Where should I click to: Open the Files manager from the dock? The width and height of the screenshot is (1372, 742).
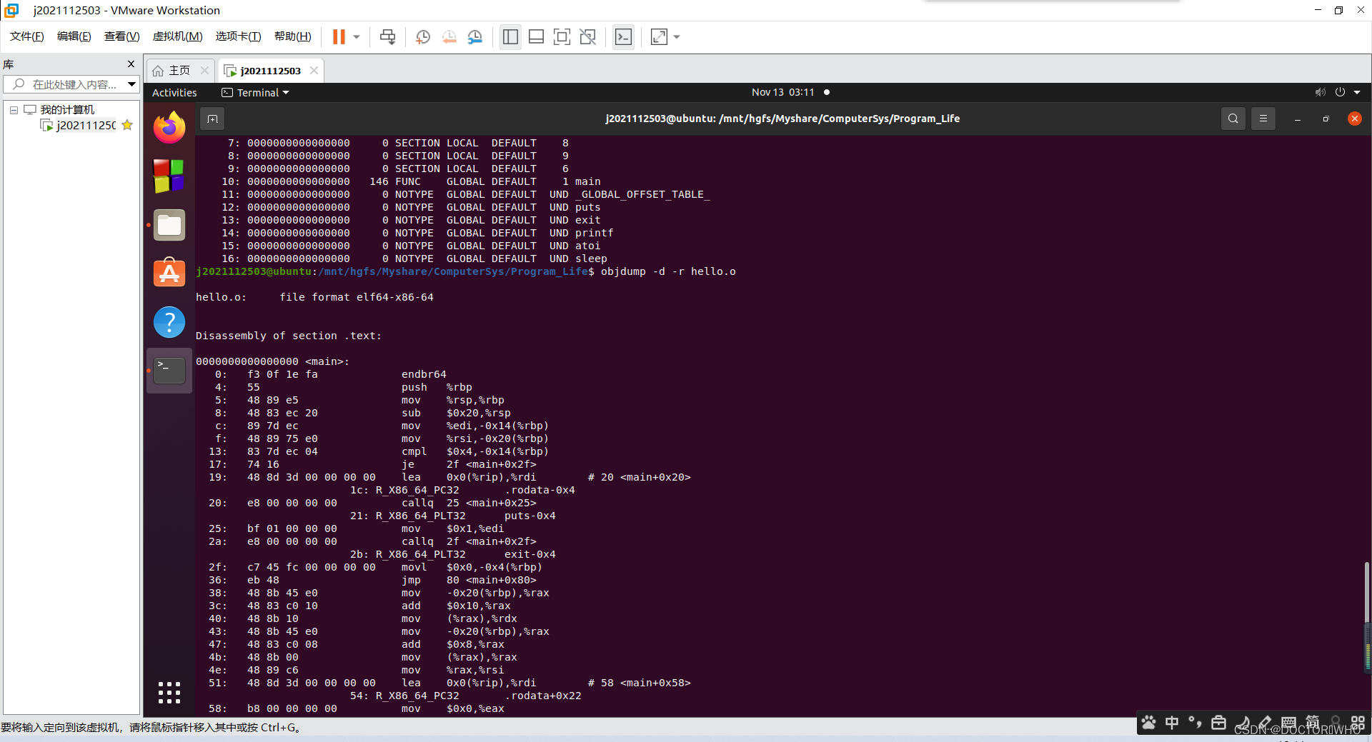click(169, 225)
